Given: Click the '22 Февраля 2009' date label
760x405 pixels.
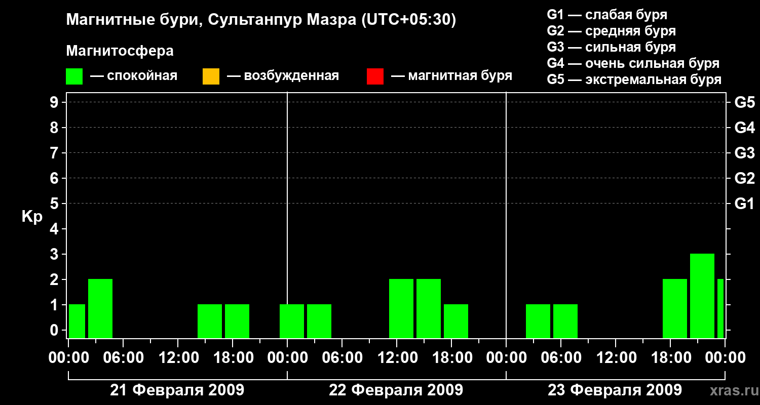Looking at the screenshot, I should pyautogui.click(x=396, y=390).
